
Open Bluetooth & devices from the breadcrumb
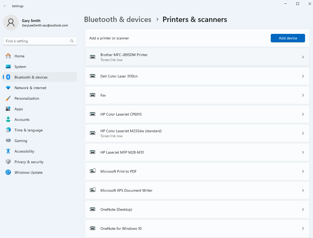tap(118, 19)
